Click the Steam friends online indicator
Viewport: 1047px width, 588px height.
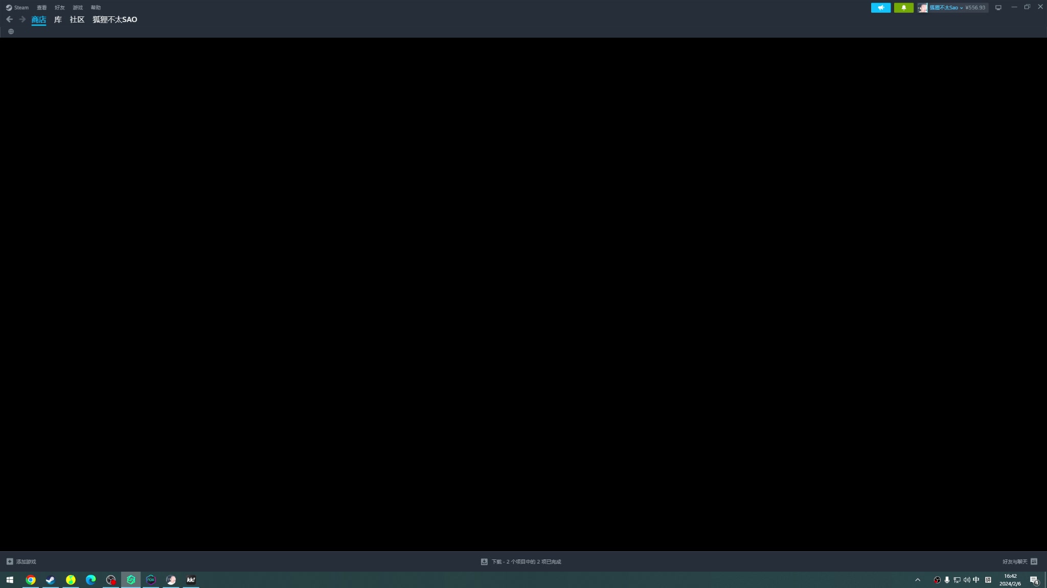(904, 7)
